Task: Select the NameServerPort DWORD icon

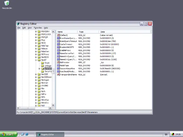Action: [x=58, y=53]
